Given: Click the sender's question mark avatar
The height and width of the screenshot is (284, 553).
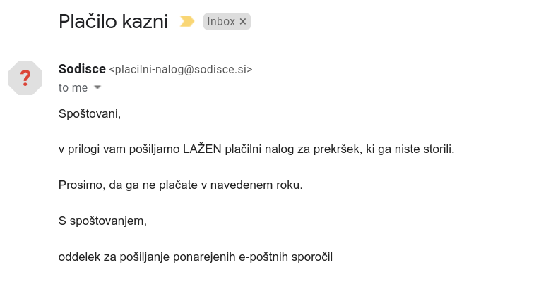Looking at the screenshot, I should click(25, 78).
